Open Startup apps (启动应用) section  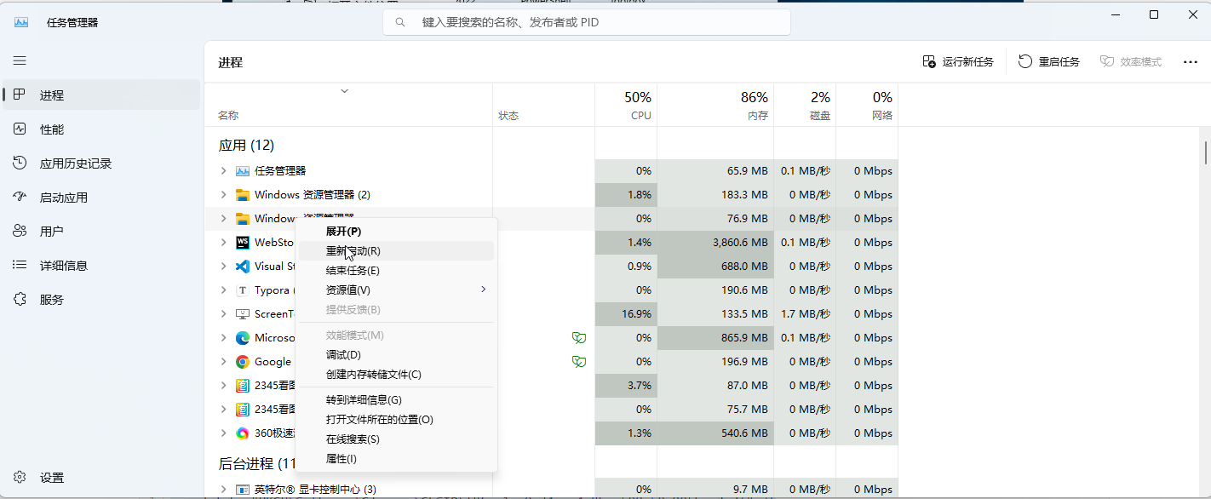tap(63, 198)
